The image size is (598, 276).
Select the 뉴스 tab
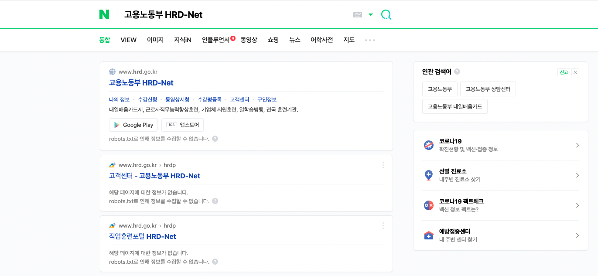pos(295,40)
